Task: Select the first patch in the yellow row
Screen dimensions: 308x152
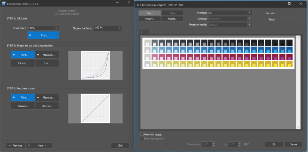Action: [x=147, y=64]
